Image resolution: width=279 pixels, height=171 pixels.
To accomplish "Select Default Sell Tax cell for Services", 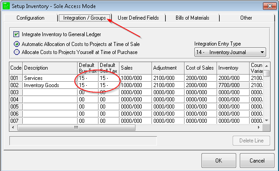I will pos(109,78).
